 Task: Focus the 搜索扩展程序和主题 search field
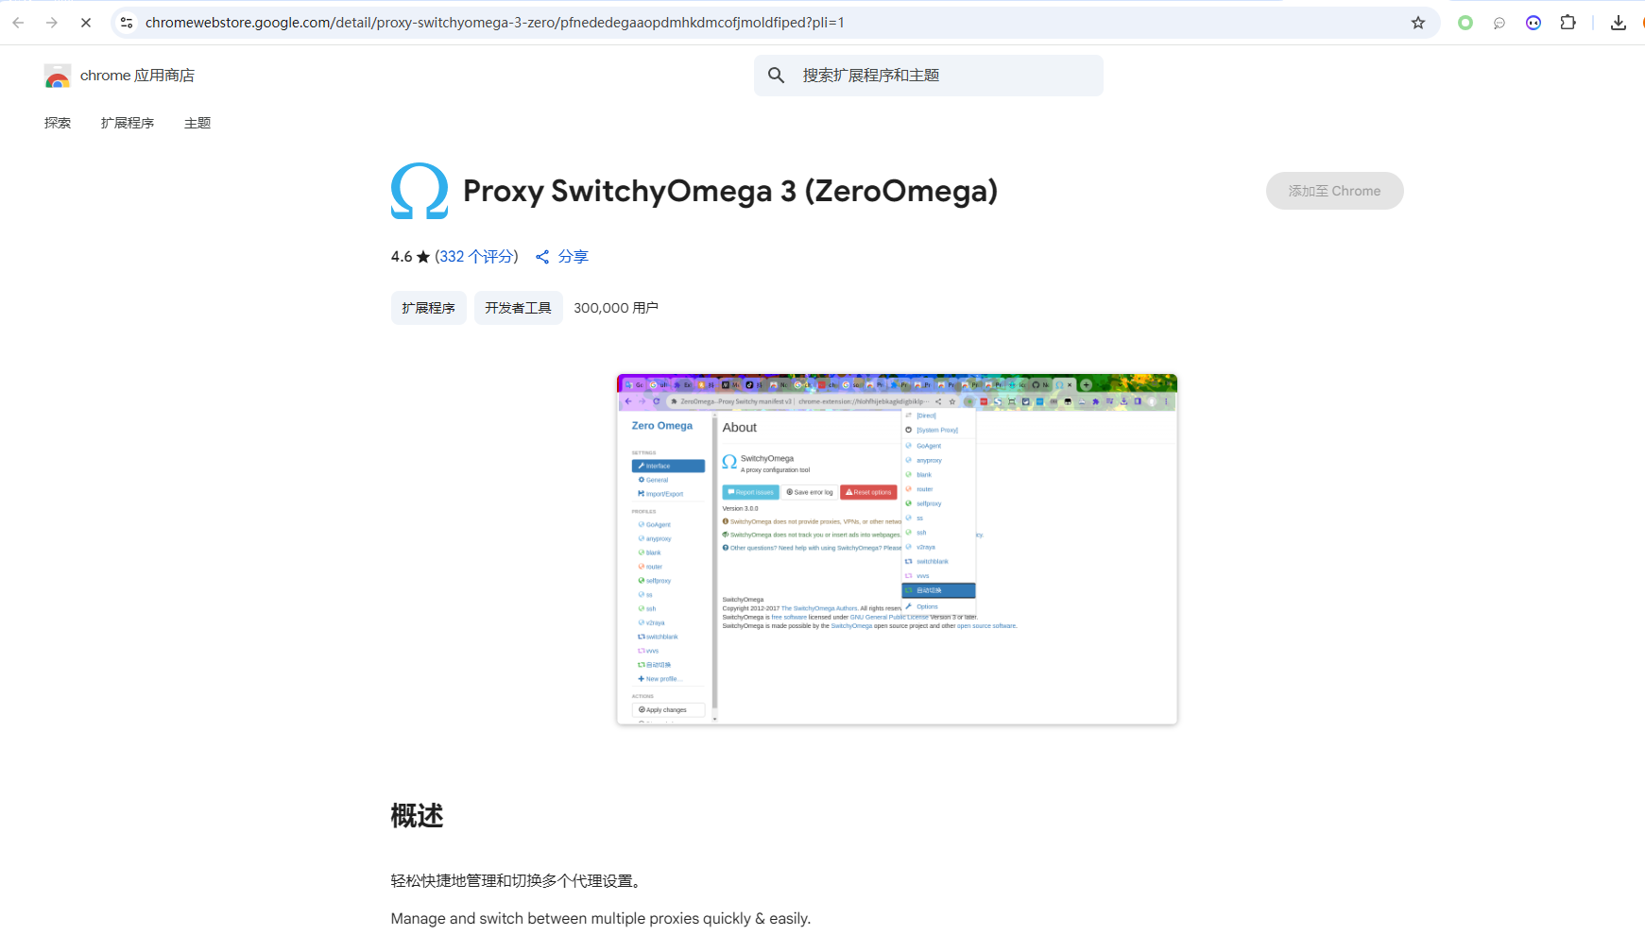point(929,76)
